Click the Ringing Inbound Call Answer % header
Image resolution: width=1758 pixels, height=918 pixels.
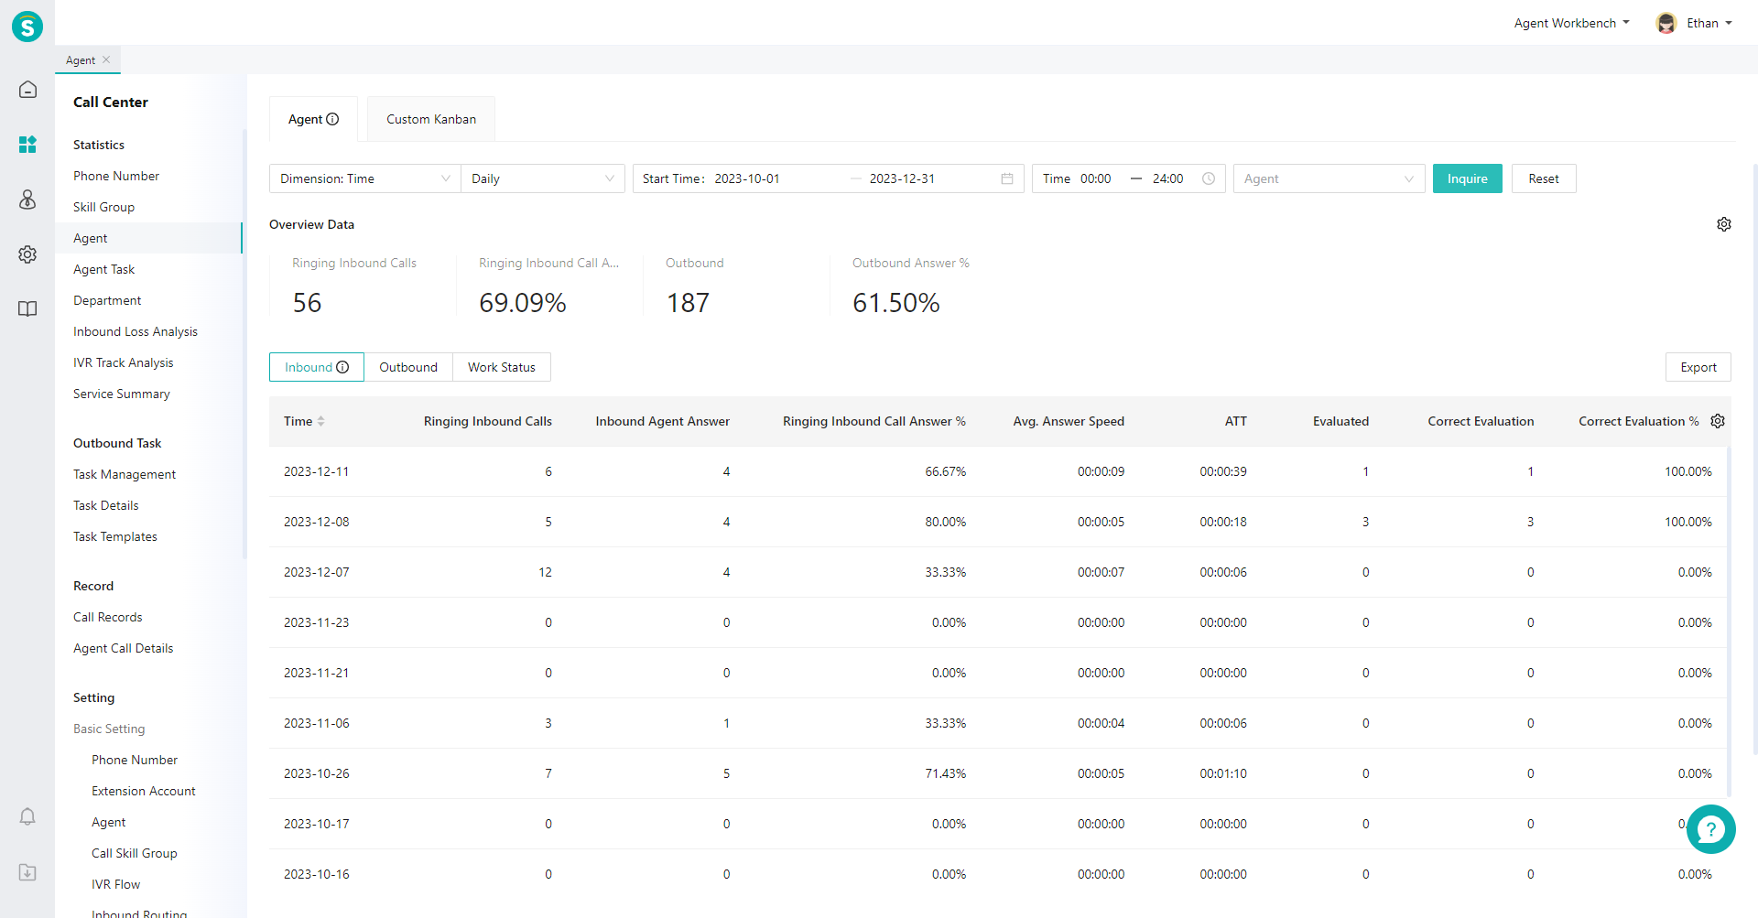coord(874,421)
